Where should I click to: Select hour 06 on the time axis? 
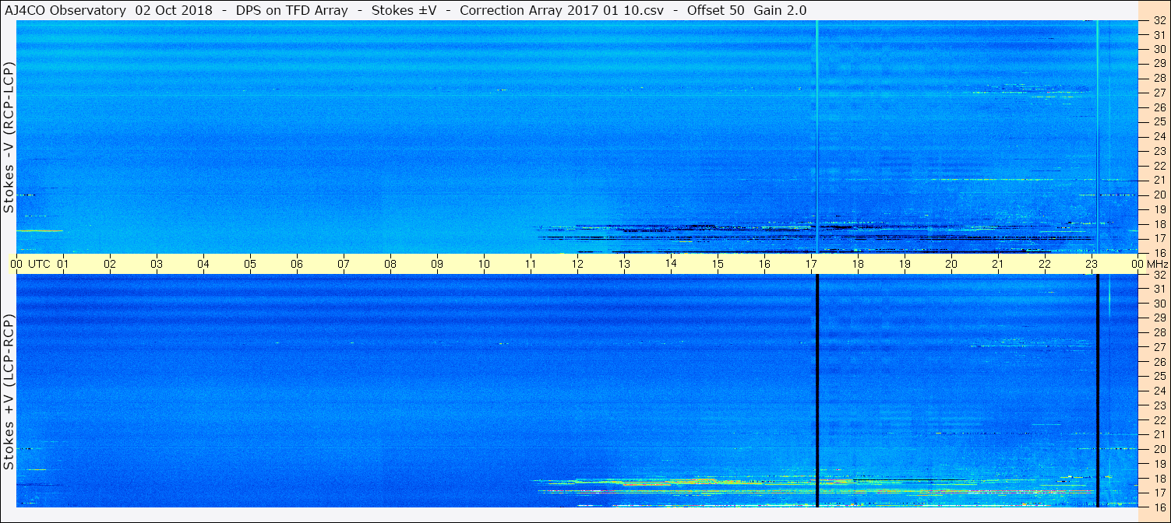(297, 264)
